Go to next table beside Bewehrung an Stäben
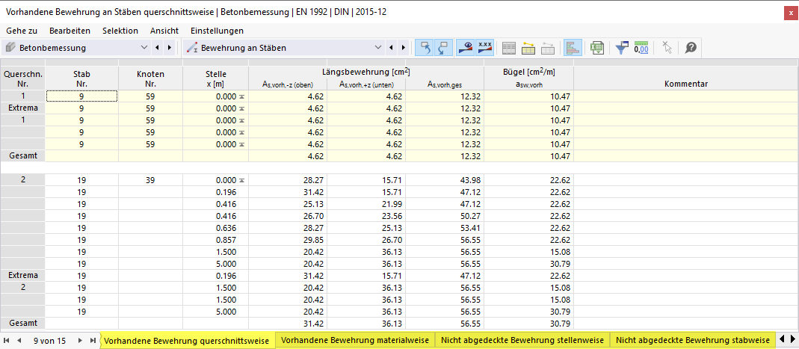The width and height of the screenshot is (799, 349). (404, 48)
